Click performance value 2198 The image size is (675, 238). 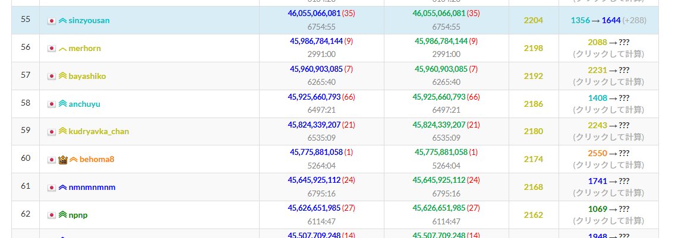pyautogui.click(x=534, y=48)
